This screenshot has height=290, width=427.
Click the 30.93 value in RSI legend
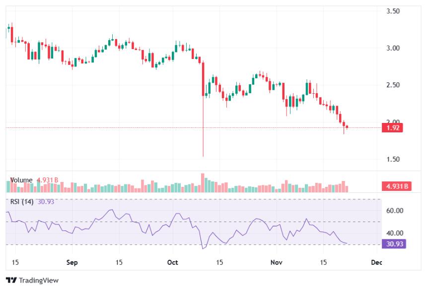pos(46,202)
